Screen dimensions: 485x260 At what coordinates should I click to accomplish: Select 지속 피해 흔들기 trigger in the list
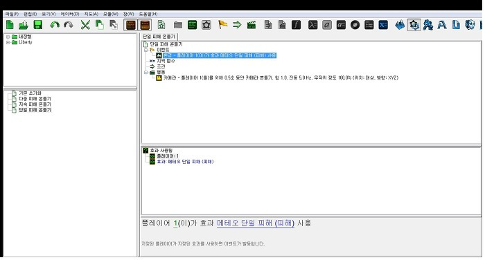tap(35, 104)
